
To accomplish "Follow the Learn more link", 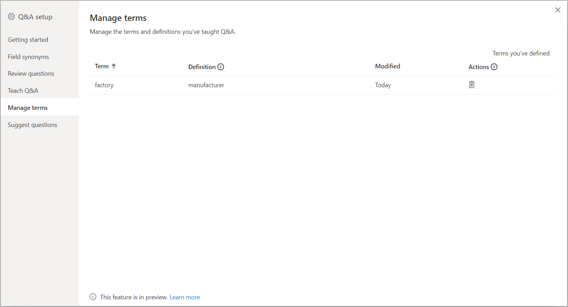I will 185,297.
